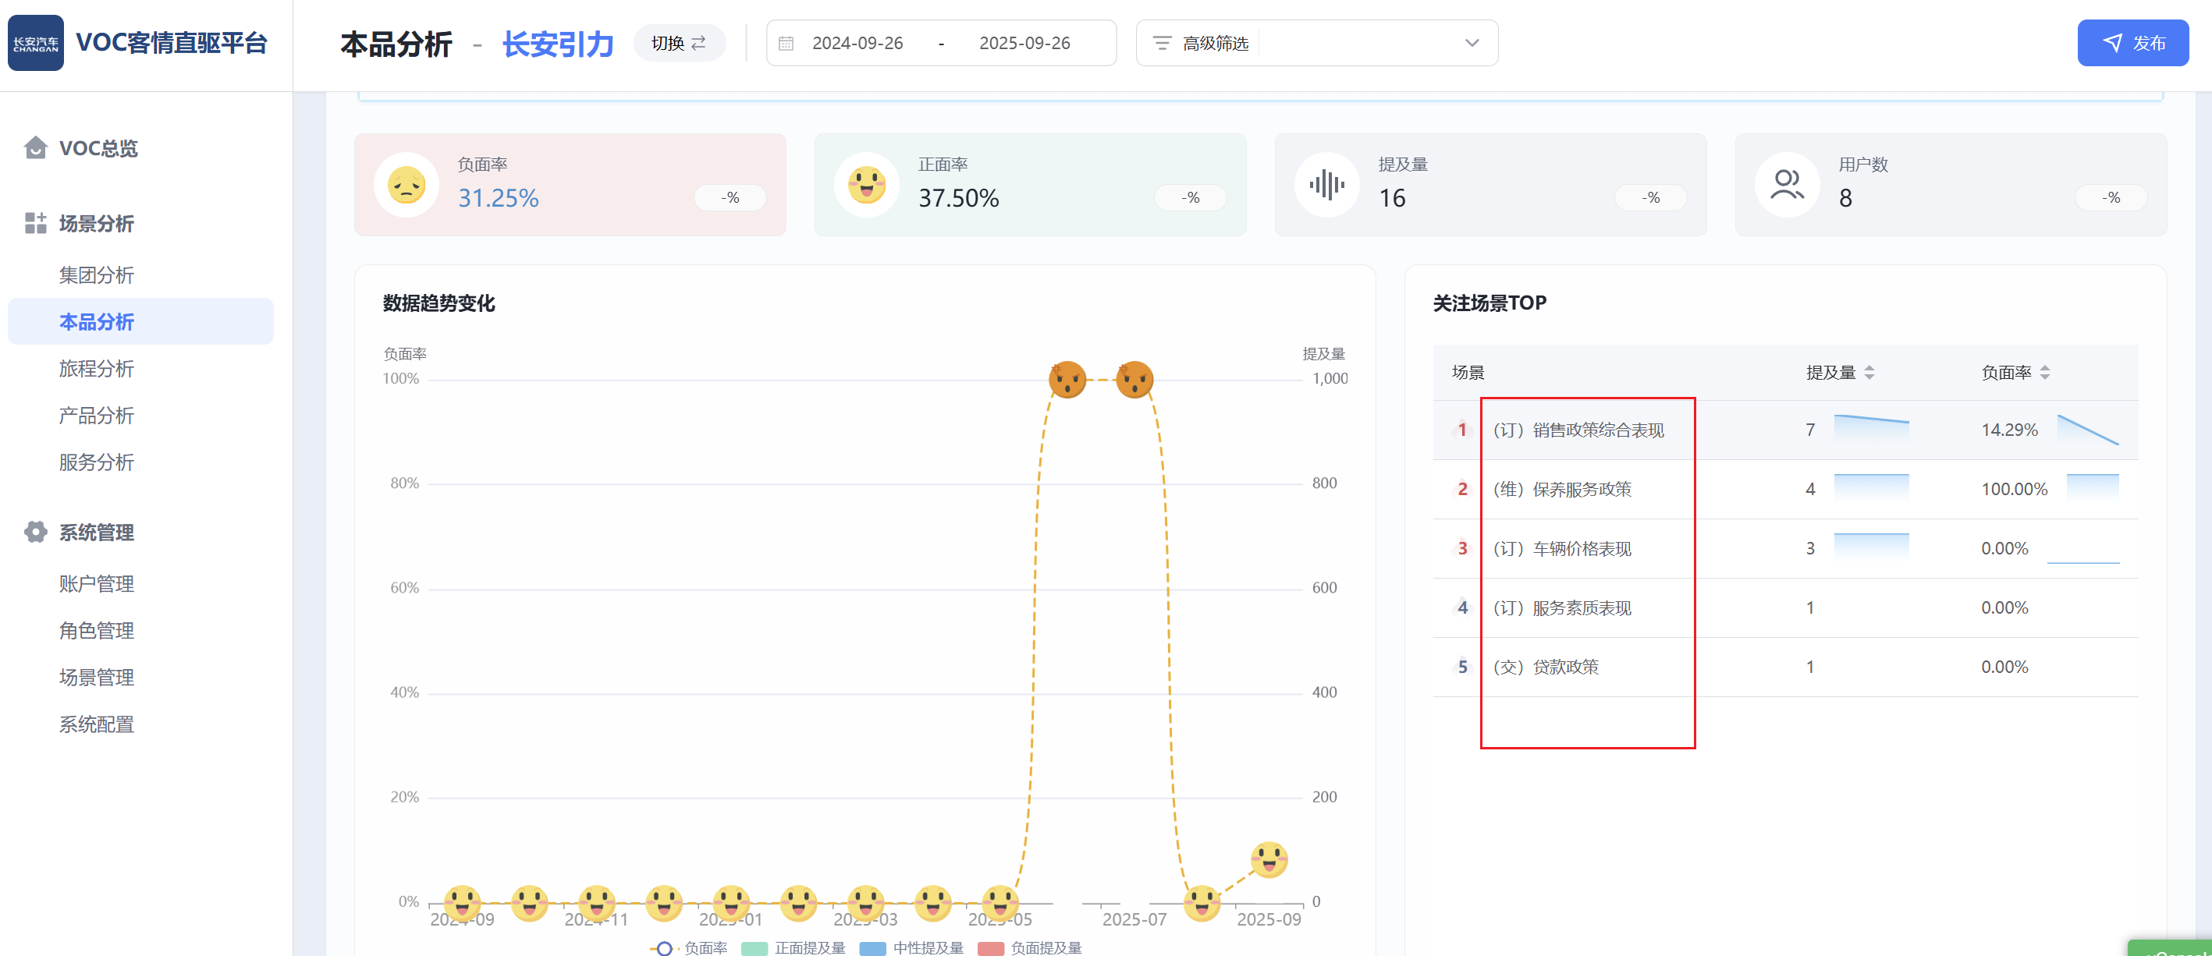
Task: Open 旅程分析 in sidebar
Action: tap(96, 369)
